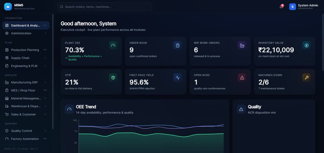Click the MSMS crown logo icon
The image size is (324, 153).
8,7
